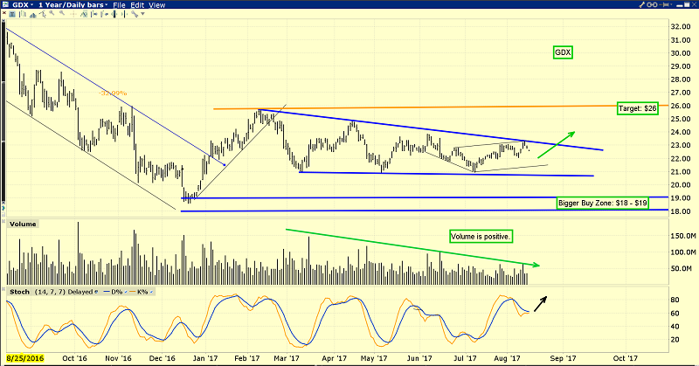Image resolution: width=699 pixels, height=366 pixels.
Task: Click the 8/25/2016 date marker
Action: (25, 358)
